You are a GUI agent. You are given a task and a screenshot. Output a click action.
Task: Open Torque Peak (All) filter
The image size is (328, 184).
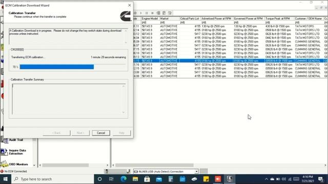279,22
